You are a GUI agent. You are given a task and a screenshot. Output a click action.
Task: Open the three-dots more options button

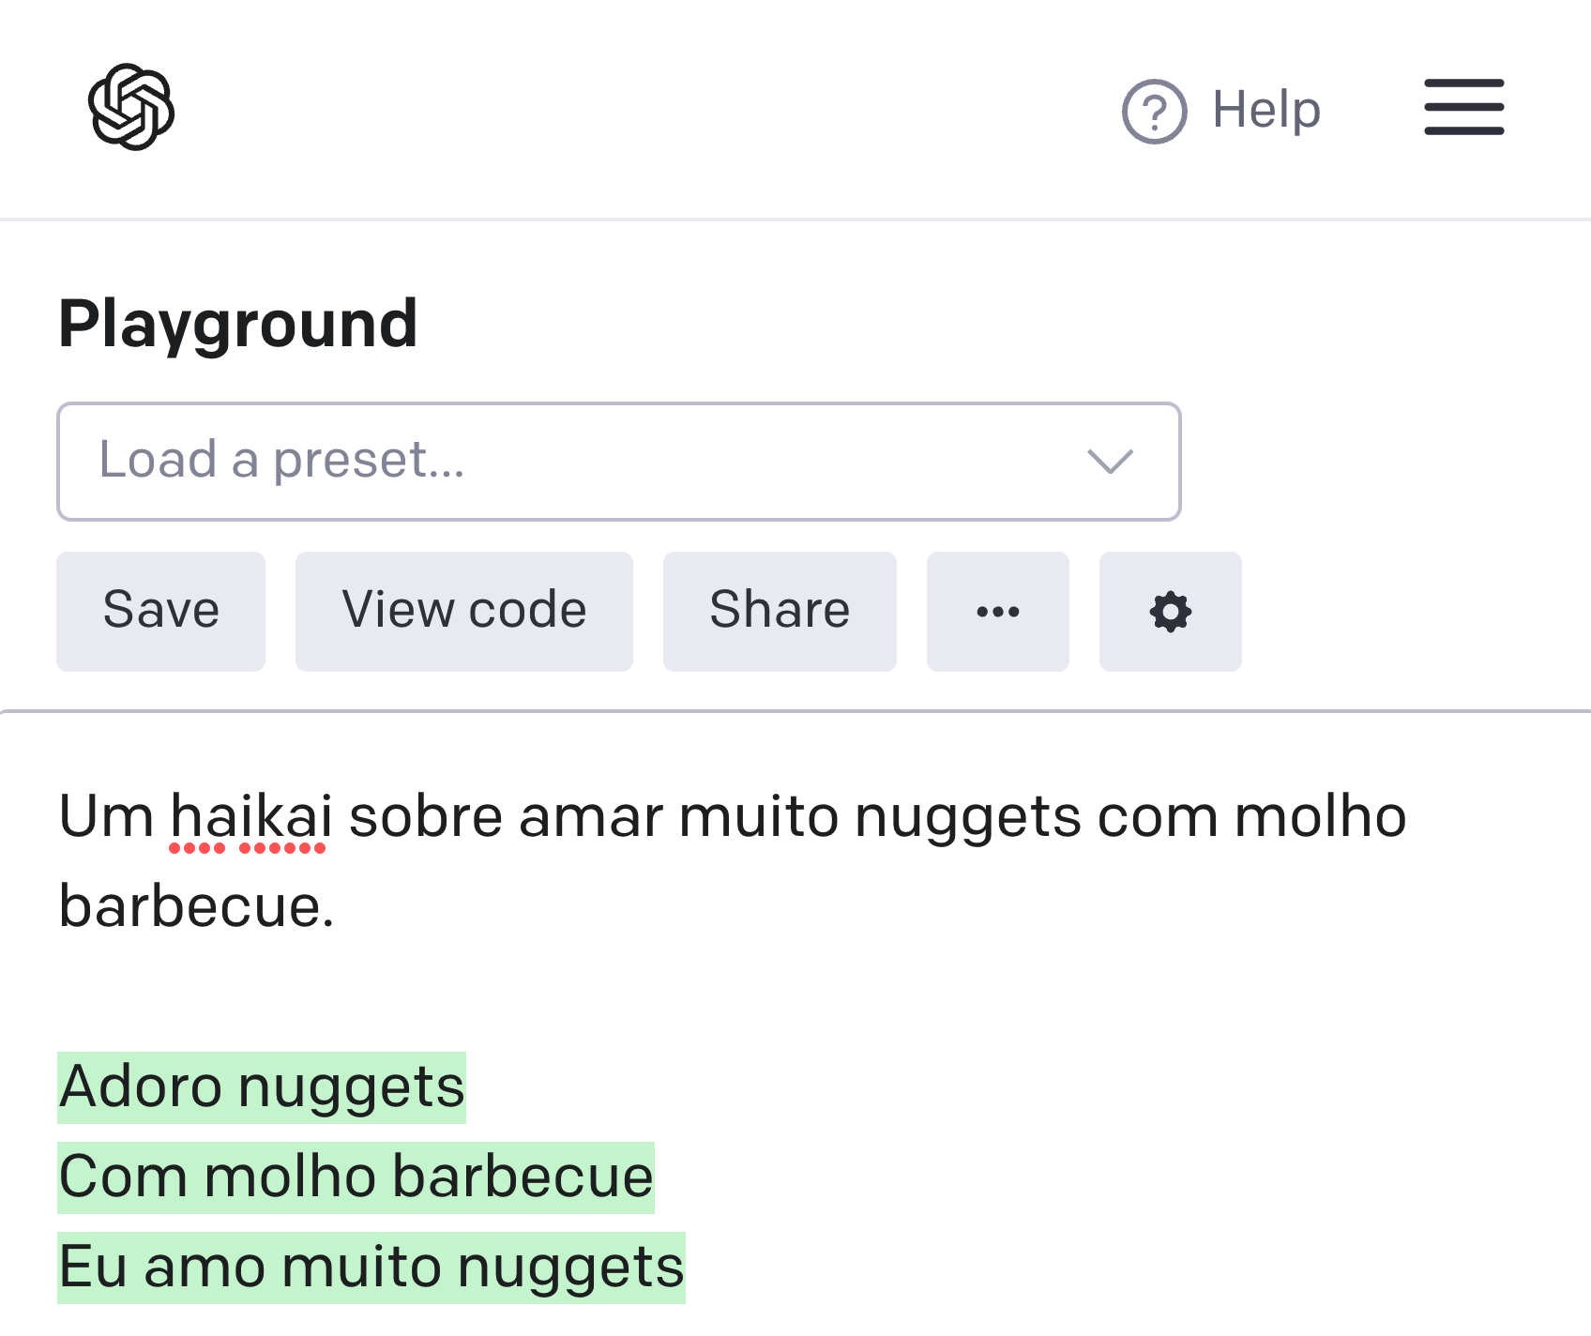pyautogui.click(x=997, y=612)
